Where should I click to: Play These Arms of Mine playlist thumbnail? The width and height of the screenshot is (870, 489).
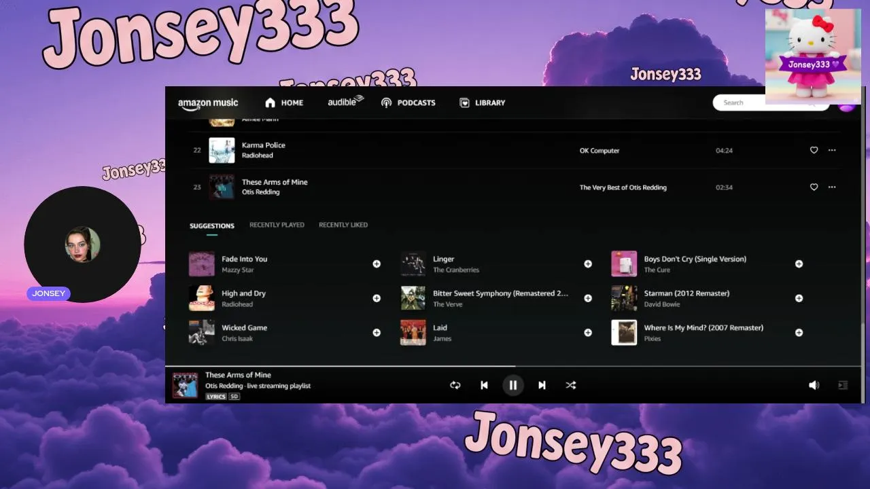222,187
